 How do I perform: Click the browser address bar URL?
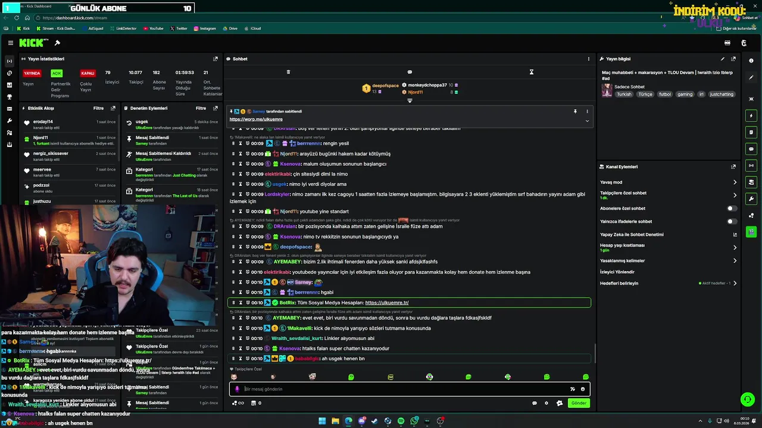click(x=75, y=18)
